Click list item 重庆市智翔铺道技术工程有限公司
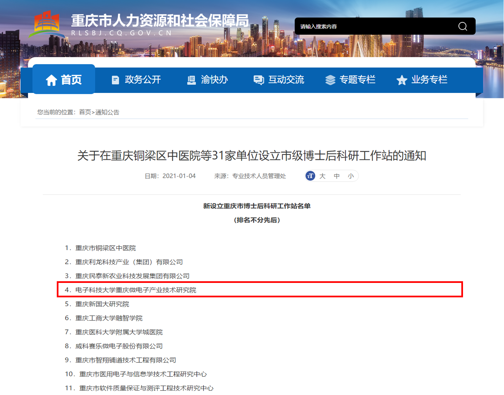The image size is (504, 395). (126, 360)
